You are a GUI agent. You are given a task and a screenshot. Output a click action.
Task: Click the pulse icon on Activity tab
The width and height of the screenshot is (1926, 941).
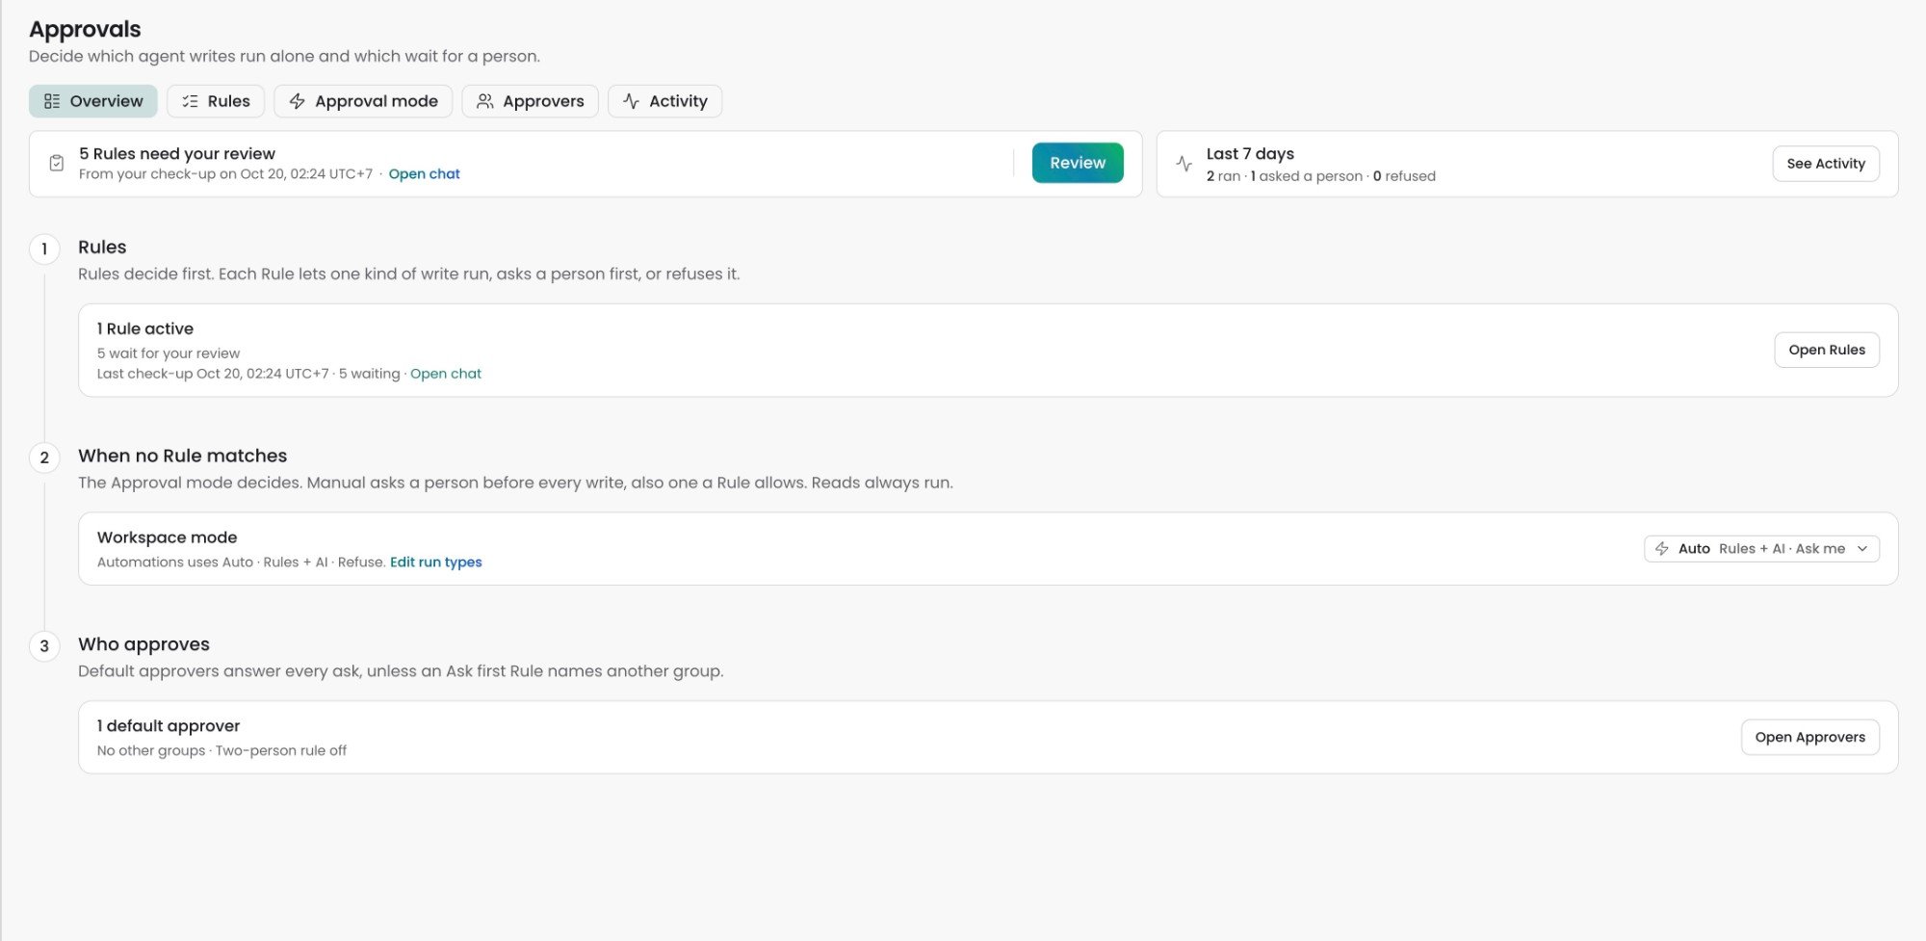click(632, 101)
